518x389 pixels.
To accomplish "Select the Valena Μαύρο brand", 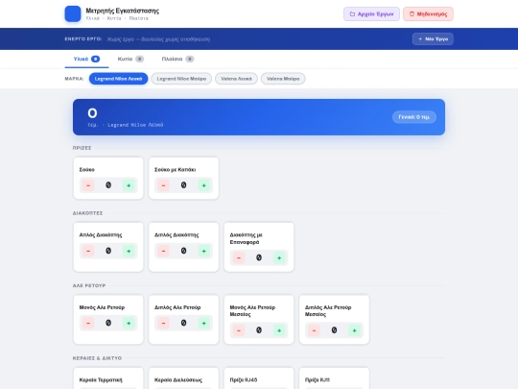I will click(x=283, y=79).
